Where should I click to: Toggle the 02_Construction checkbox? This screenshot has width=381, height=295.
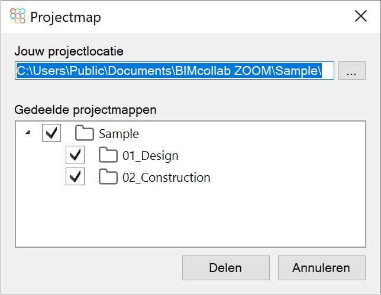coord(75,176)
